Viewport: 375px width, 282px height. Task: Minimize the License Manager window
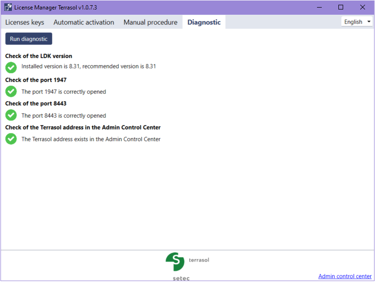pos(319,8)
